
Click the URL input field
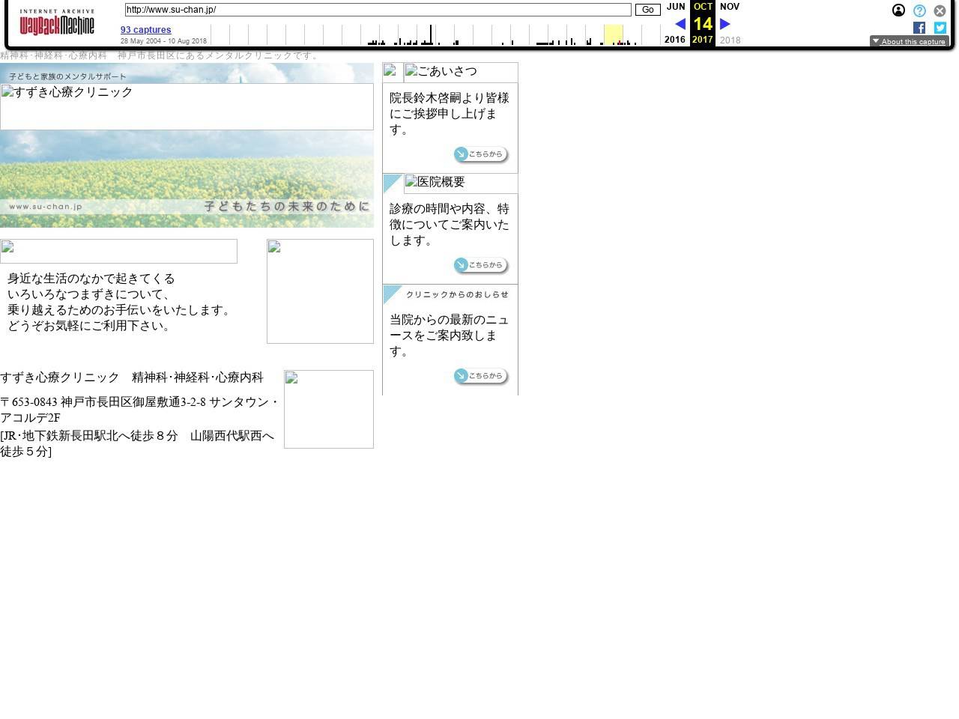coord(378,10)
